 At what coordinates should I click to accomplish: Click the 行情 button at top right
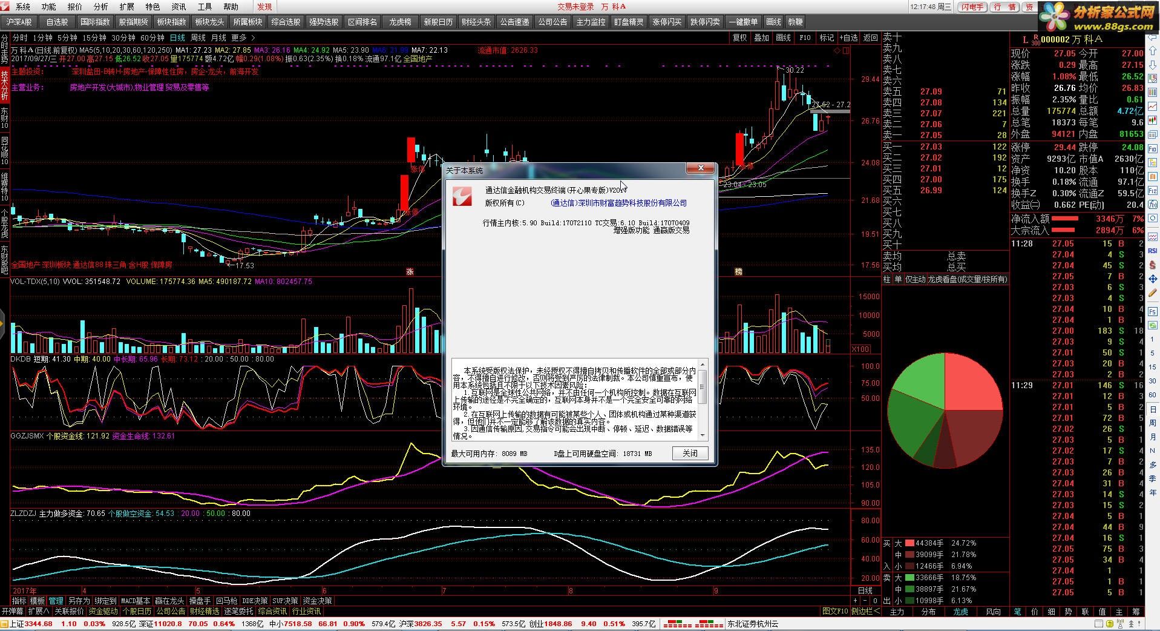tap(1004, 7)
